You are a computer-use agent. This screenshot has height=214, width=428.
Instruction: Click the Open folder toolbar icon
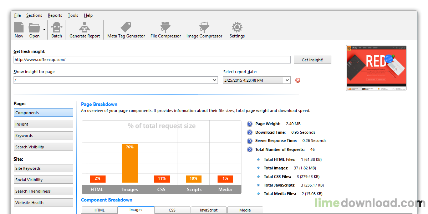(34, 28)
